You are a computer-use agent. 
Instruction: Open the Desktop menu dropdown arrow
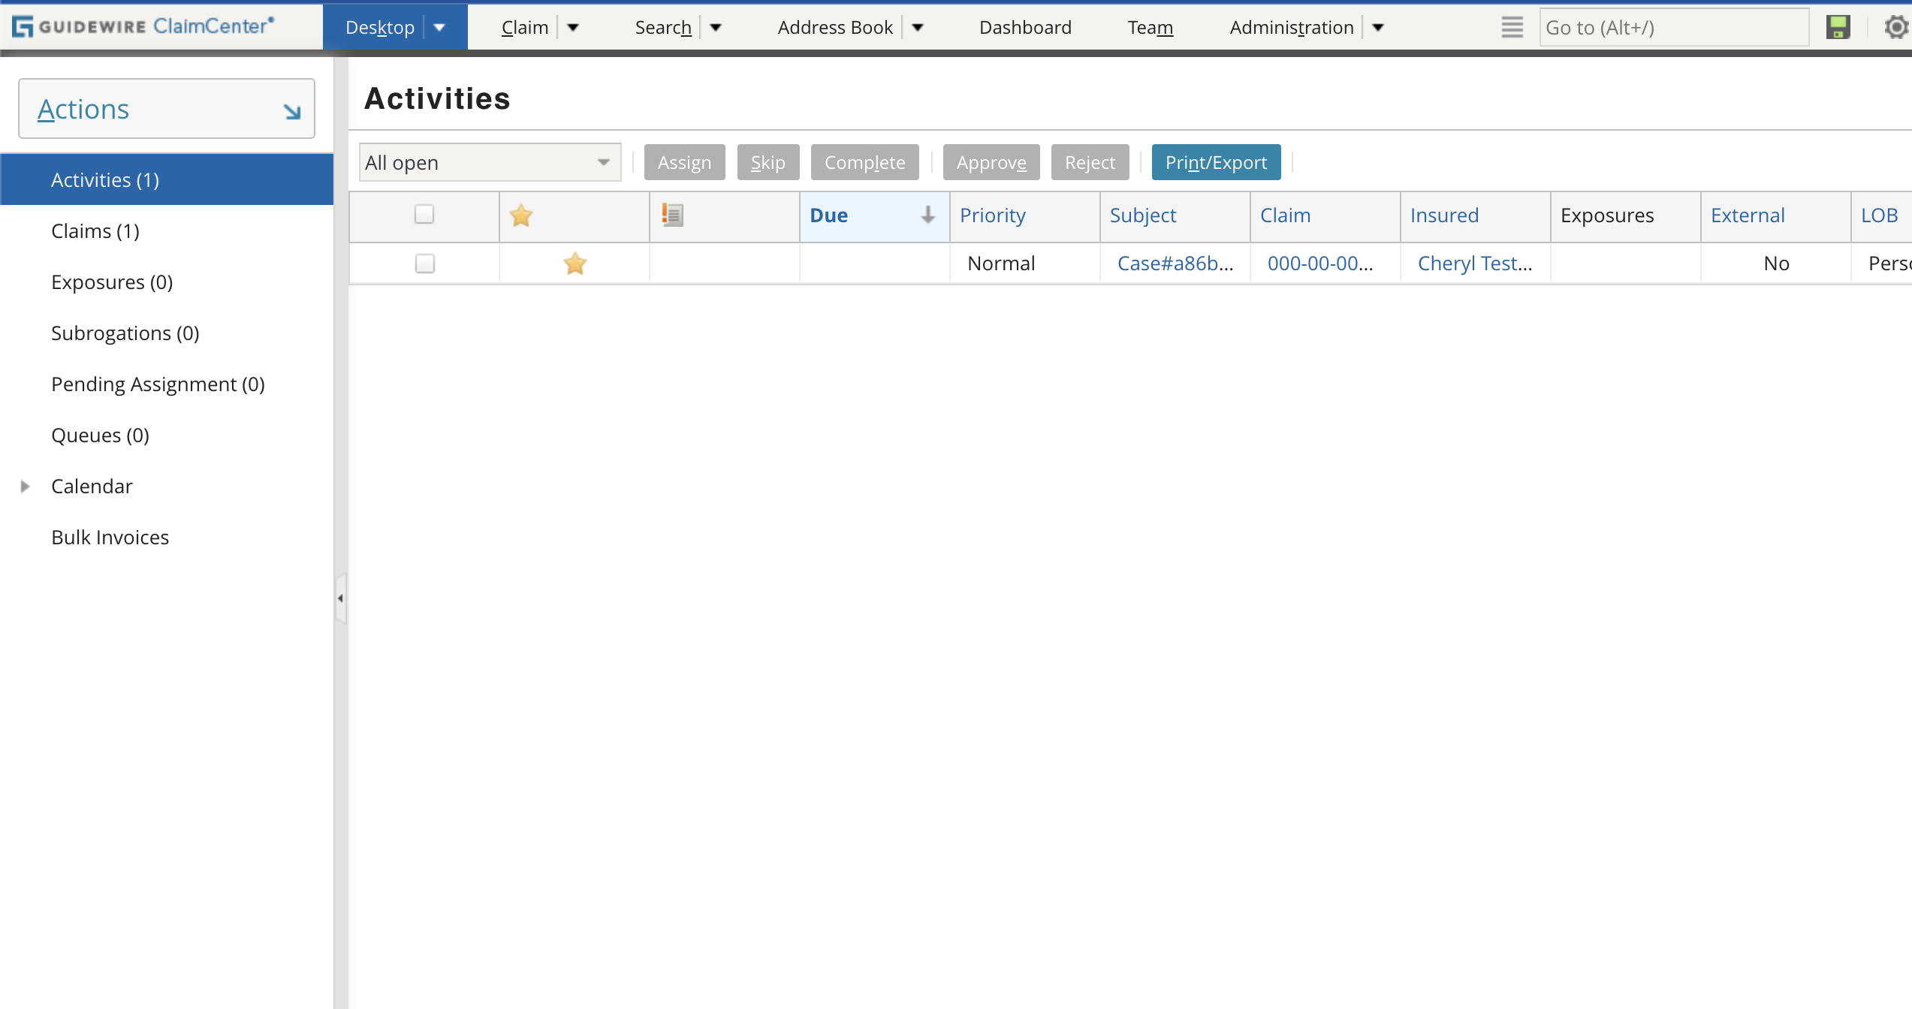(439, 27)
